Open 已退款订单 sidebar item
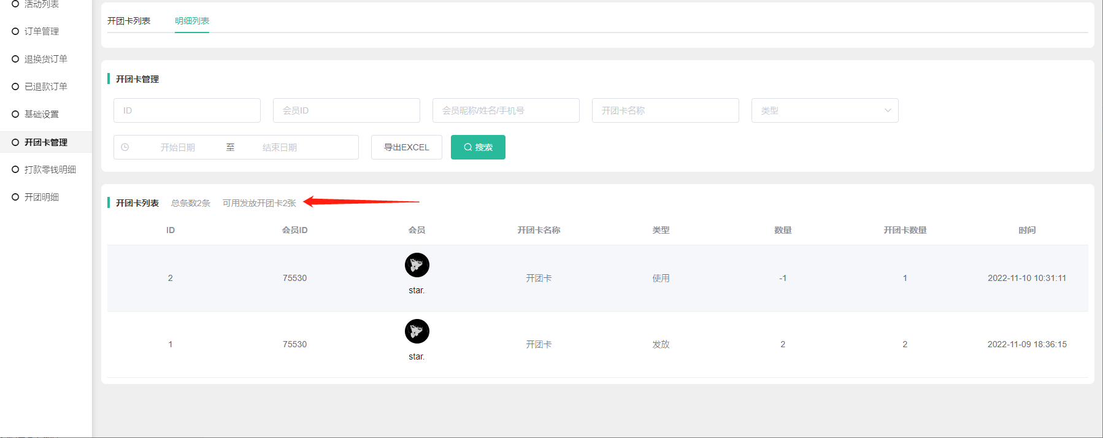Image resolution: width=1103 pixels, height=438 pixels. coord(45,86)
